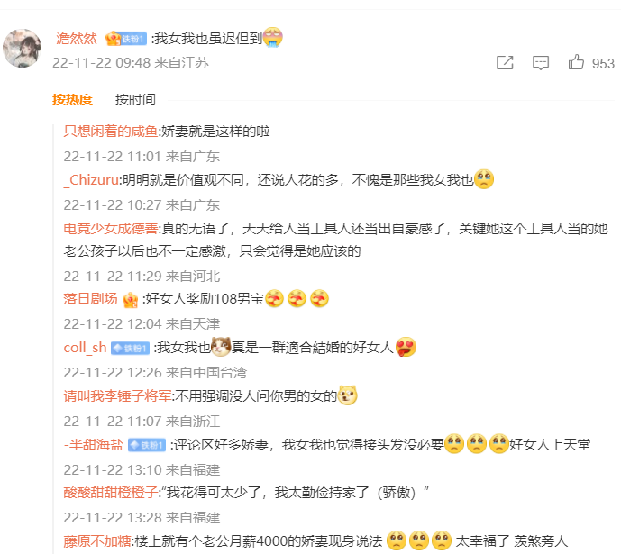Click the blue 铁粉1 badge beside coll_sh
Screen dimensions: 621x554
(x=130, y=349)
